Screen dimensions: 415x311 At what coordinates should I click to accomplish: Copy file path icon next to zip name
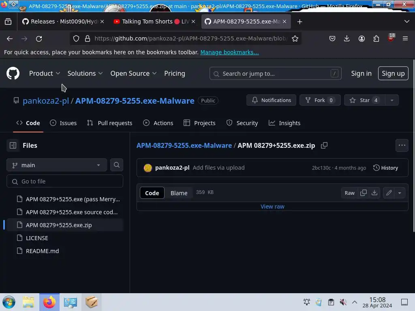[324, 145]
